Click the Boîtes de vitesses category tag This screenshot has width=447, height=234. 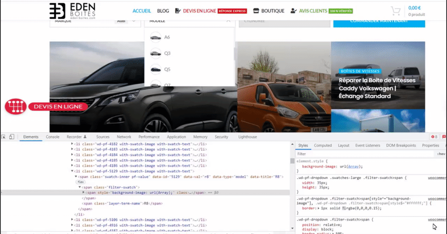(360, 71)
